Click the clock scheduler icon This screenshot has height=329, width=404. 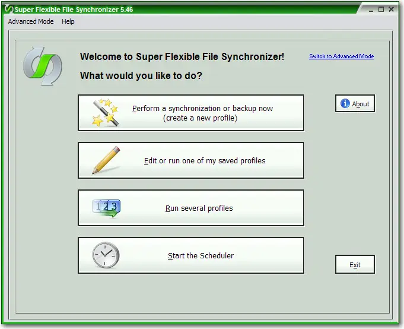106,255
